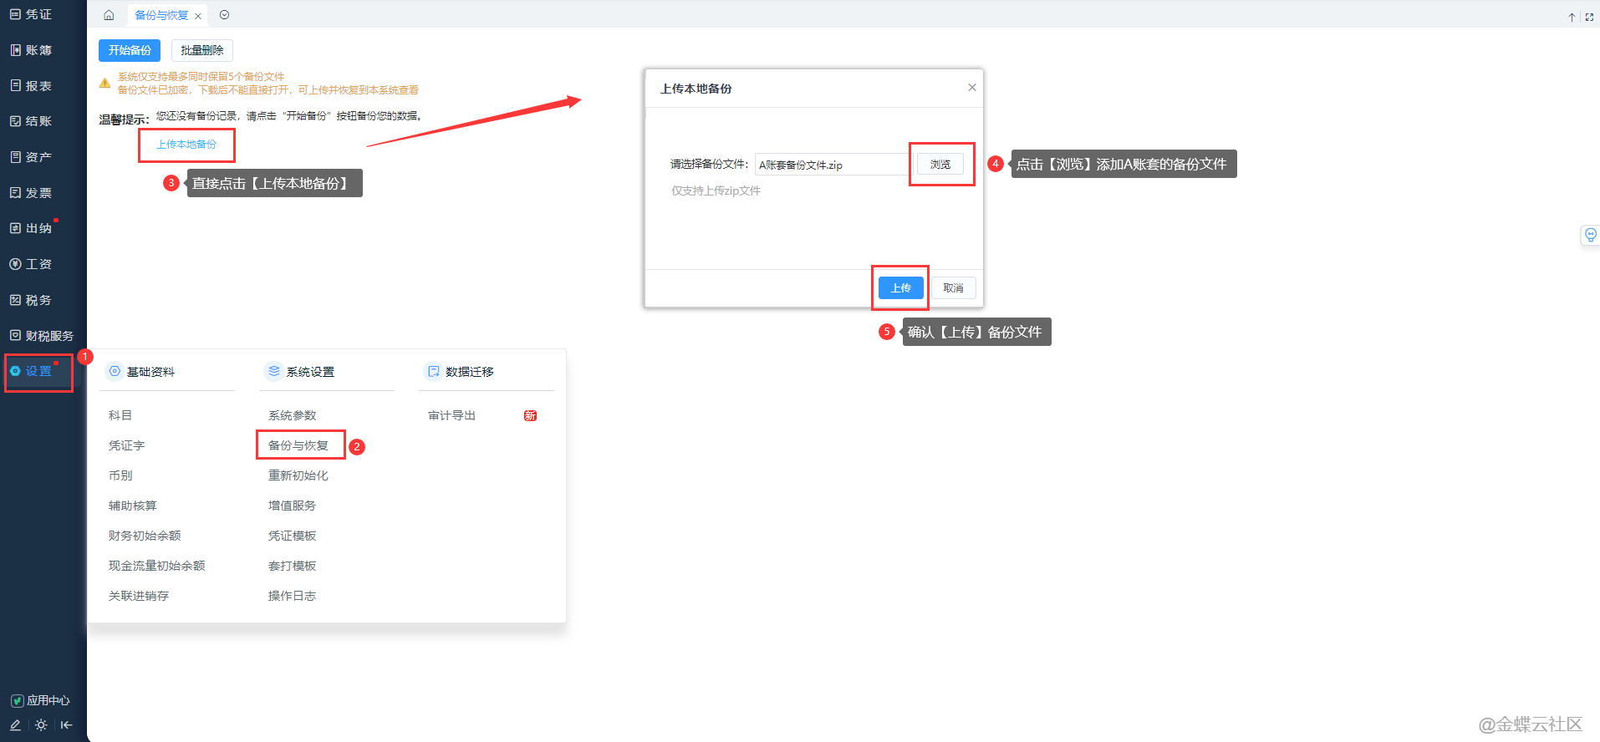
Task: Open 报表 in the left sidebar
Action: 31,86
